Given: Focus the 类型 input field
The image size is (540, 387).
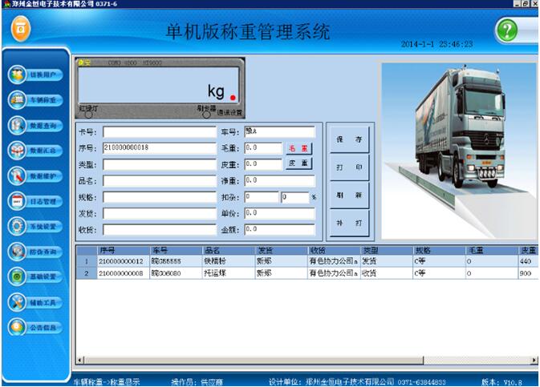Looking at the screenshot, I should point(160,165).
